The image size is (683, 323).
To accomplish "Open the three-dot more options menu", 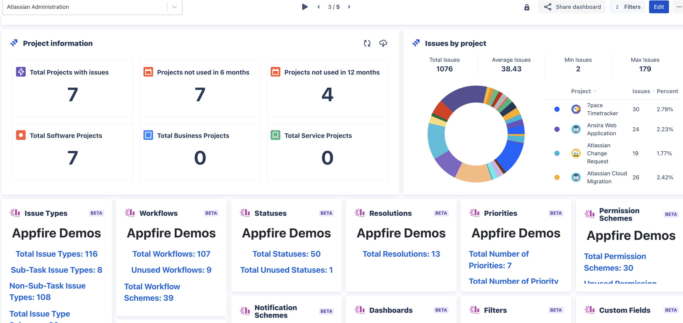I will (679, 7).
